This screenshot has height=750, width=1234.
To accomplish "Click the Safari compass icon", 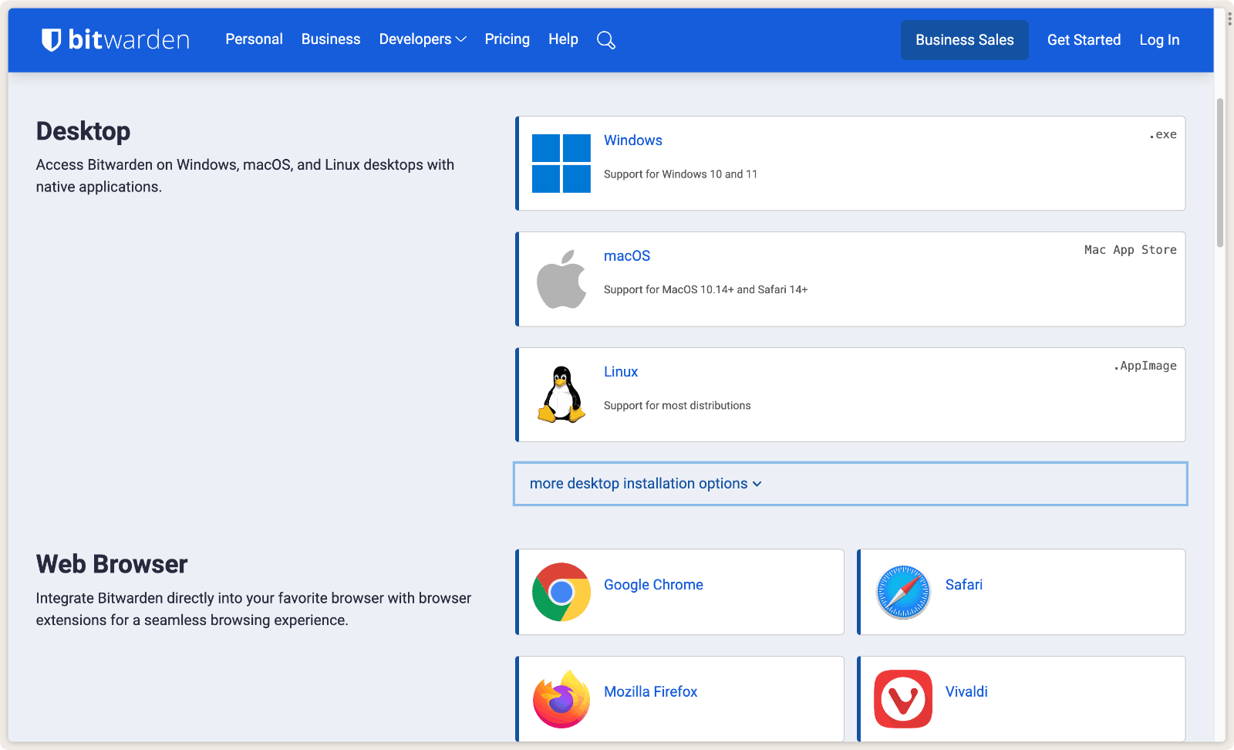I will coord(903,592).
